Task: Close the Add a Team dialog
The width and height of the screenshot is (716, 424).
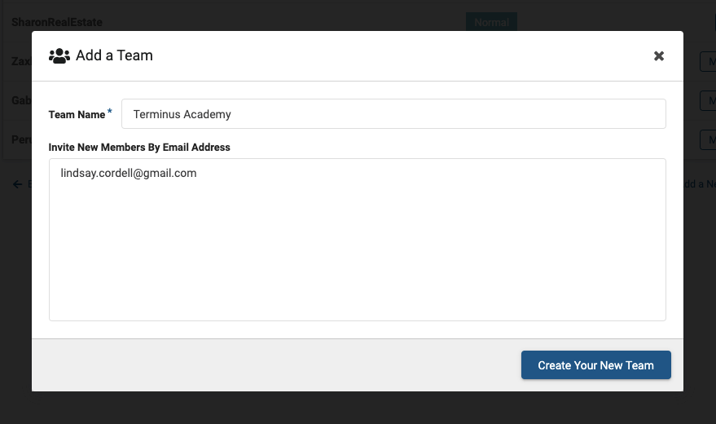Action: 658,55
